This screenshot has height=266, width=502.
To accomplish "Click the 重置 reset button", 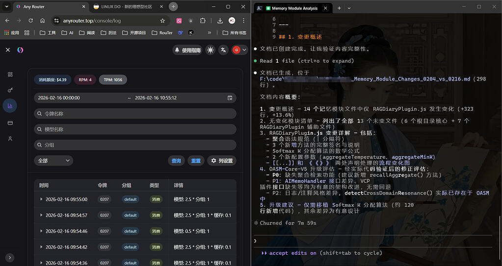I will 196,161.
